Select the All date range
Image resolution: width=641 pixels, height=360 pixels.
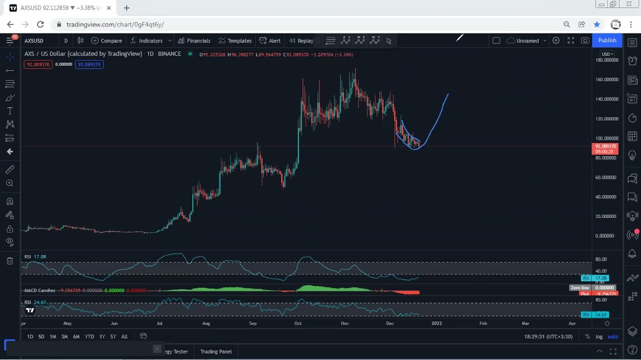tap(124, 336)
